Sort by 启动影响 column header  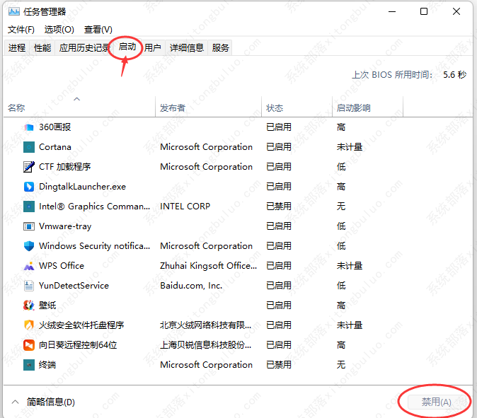coord(353,108)
